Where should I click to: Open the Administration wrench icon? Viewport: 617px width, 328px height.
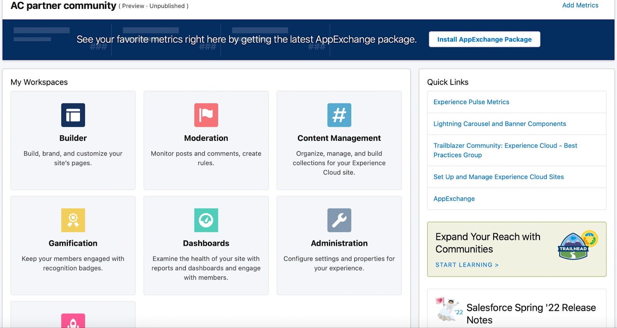[x=339, y=220]
